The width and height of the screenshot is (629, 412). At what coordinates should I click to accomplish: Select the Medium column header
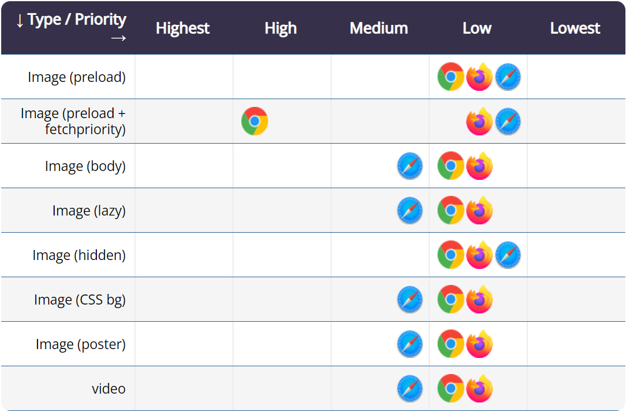pos(379,28)
